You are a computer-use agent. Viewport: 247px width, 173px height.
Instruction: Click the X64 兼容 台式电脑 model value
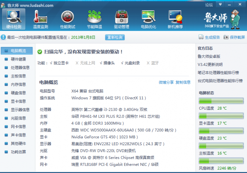[x=87, y=91]
